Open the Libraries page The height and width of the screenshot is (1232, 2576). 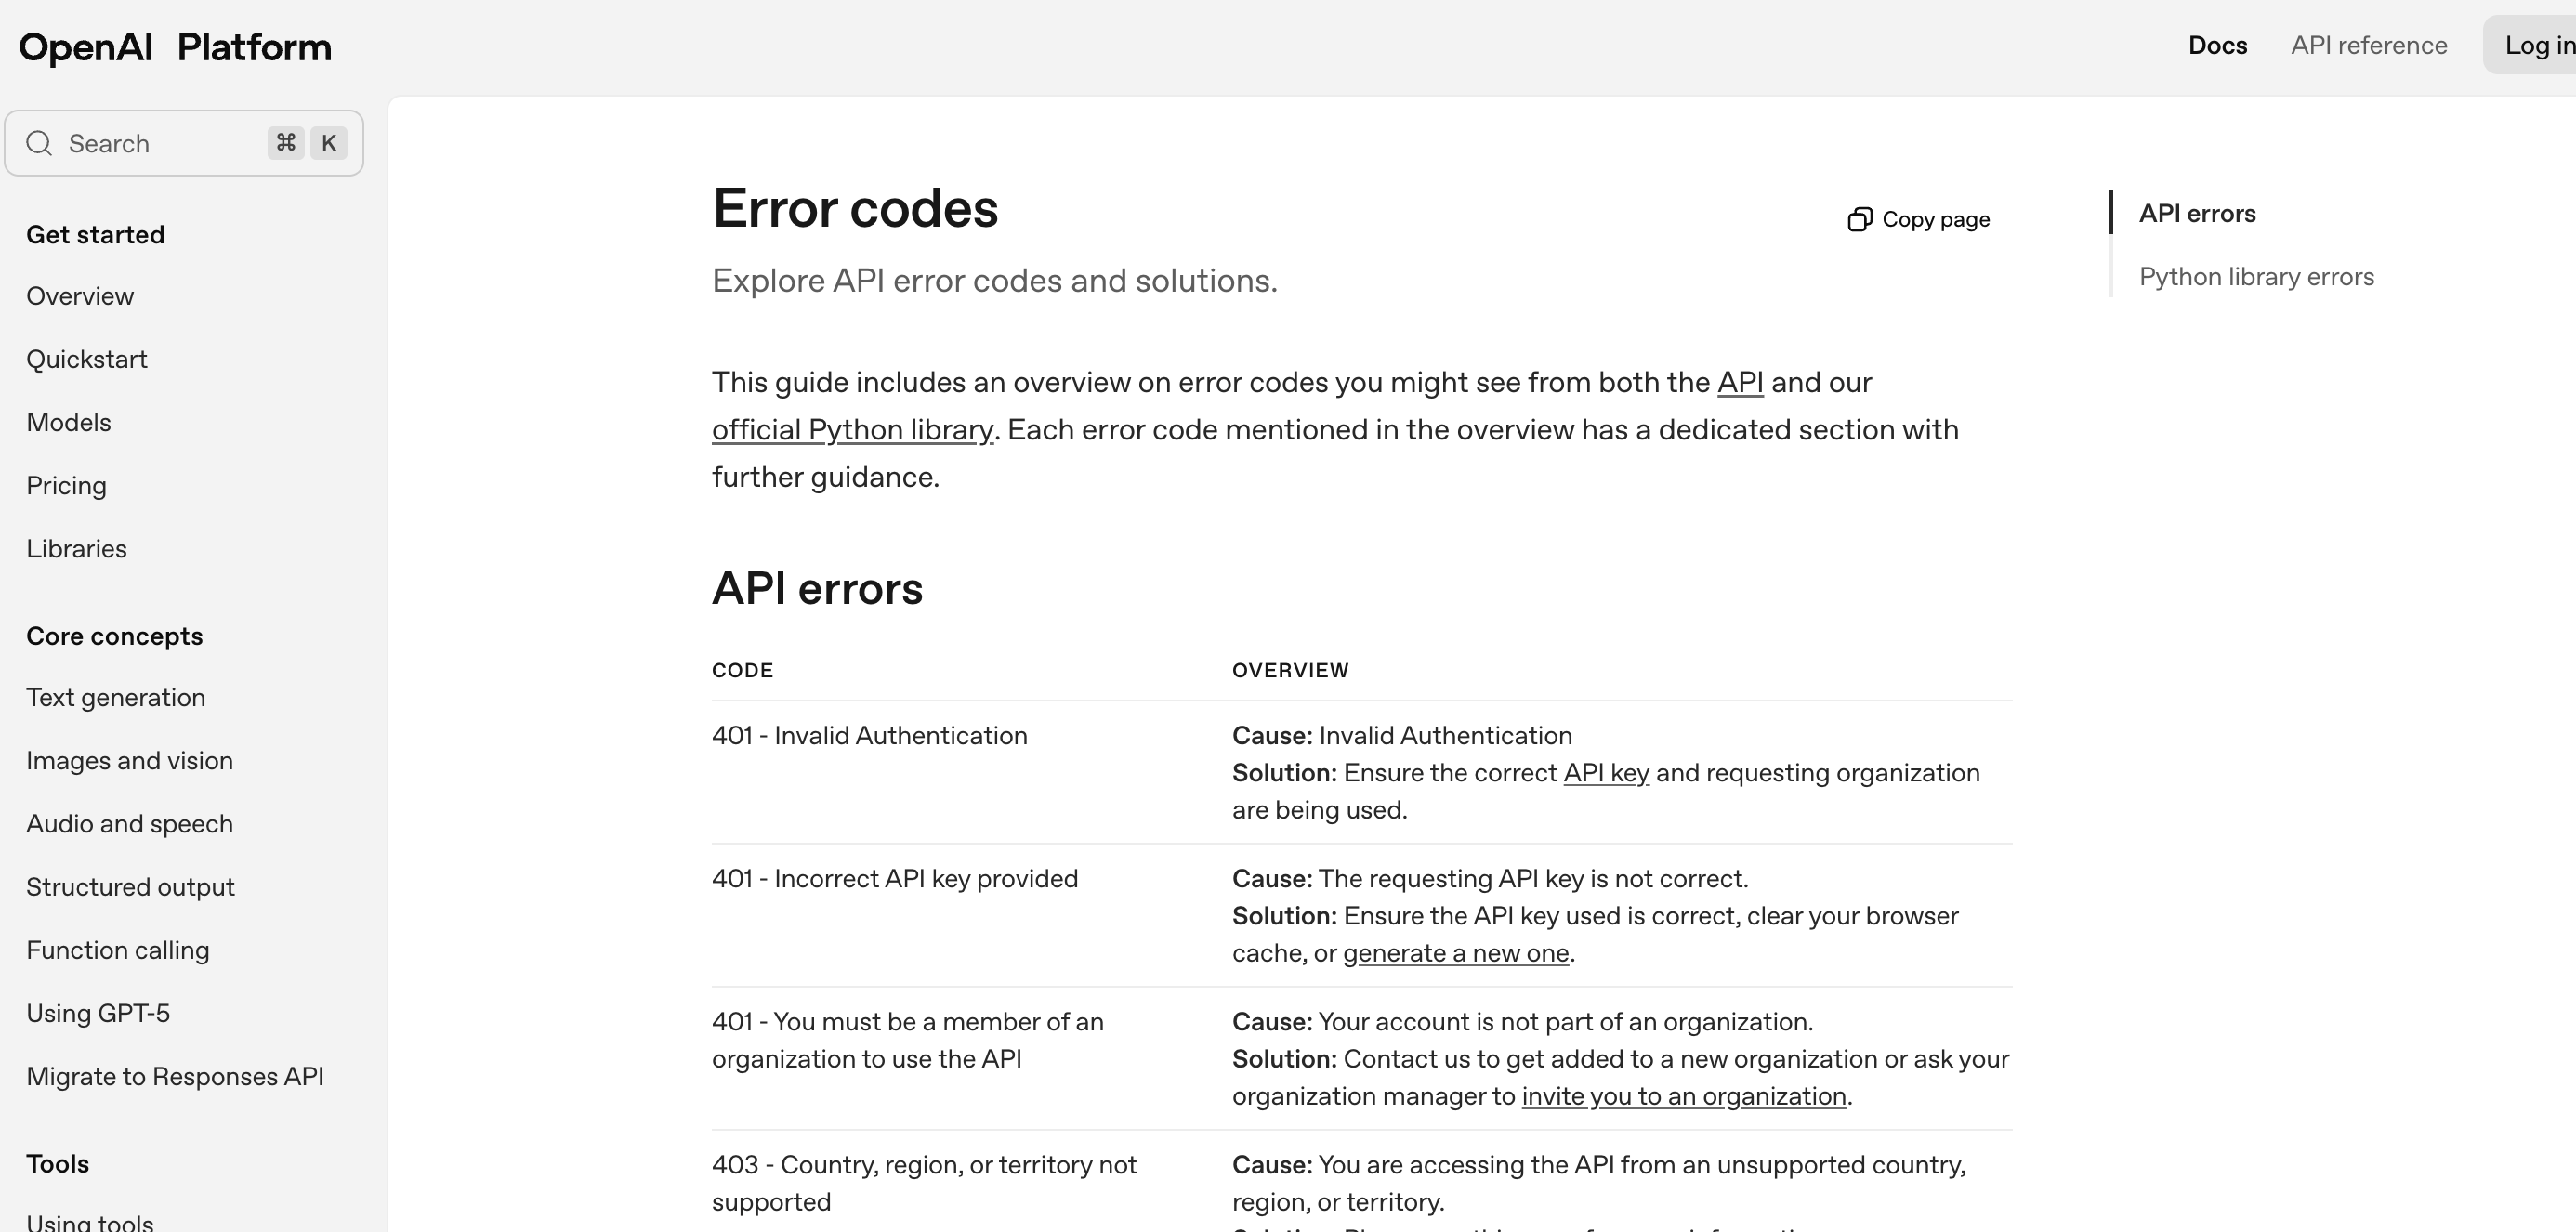(x=76, y=548)
